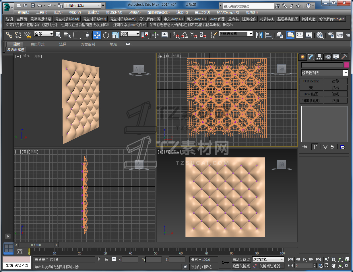Open the Utilities hammer panel tab
The image size is (353, 272).
pos(344,57)
